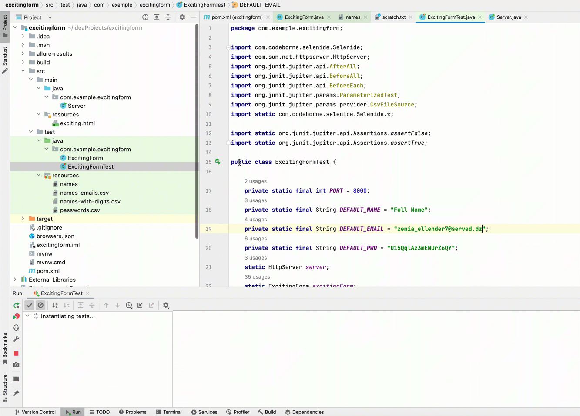Click Collapse All icon in Project panel
This screenshot has height=416, width=580.
point(168,17)
